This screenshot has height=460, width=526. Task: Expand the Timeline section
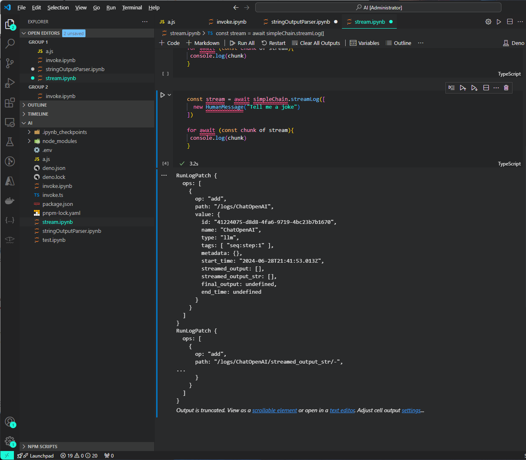pyautogui.click(x=87, y=114)
